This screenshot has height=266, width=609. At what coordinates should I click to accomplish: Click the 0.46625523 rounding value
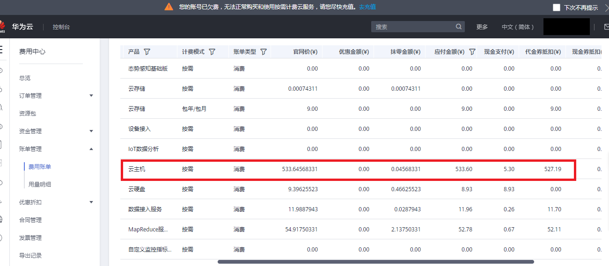[406, 189]
